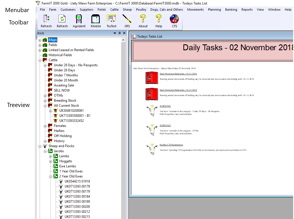Open the Poultry menu
This screenshot has width=294, height=219.
tap(141, 10)
